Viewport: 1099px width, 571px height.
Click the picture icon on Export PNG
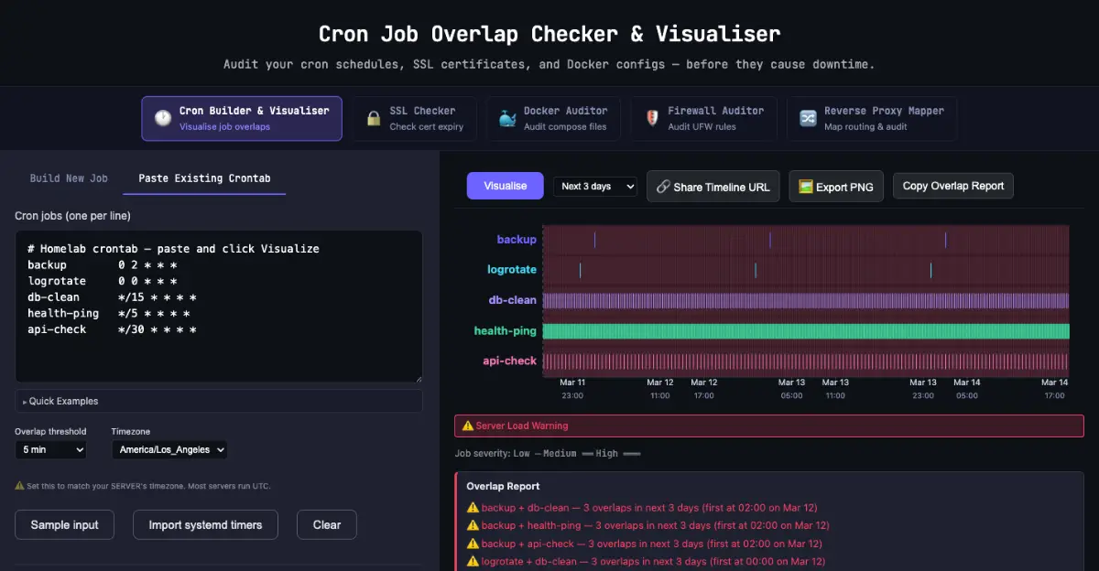806,187
